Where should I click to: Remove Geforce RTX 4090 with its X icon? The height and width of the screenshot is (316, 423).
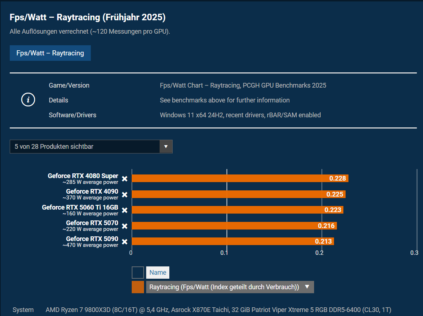tap(124, 195)
